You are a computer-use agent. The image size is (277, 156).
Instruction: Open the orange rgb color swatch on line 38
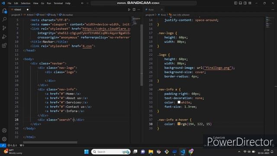click(x=179, y=124)
